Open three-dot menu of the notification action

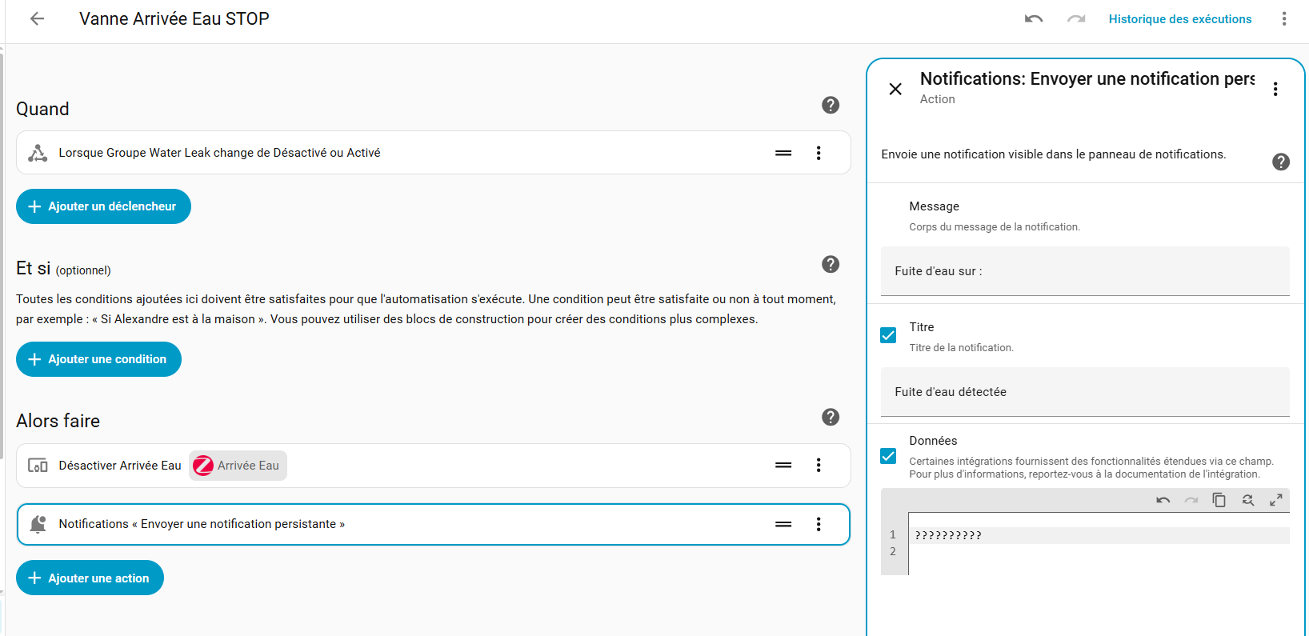coord(819,524)
